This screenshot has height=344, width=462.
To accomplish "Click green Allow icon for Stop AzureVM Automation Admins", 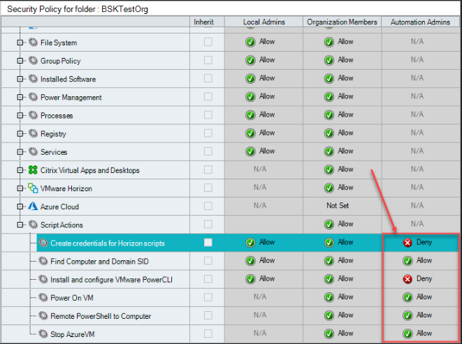I will coord(407,334).
